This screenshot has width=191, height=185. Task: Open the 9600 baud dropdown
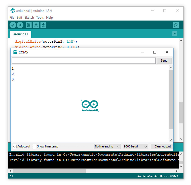pyautogui.click(x=135, y=146)
